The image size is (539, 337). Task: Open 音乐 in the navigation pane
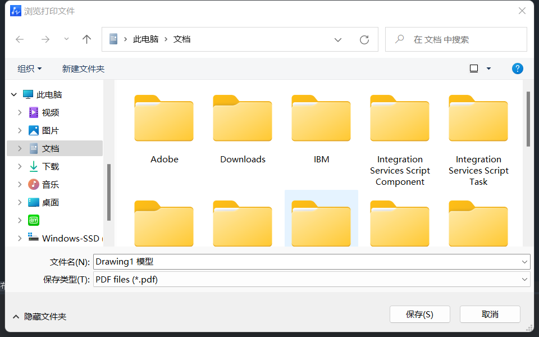[44, 184]
